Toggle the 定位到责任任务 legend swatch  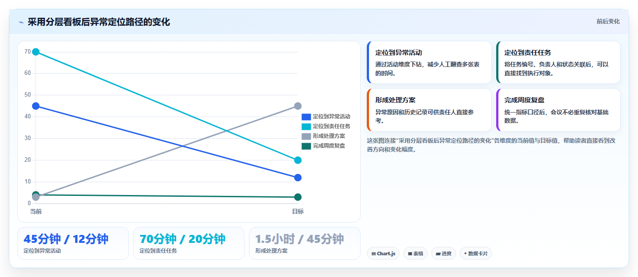pos(306,126)
